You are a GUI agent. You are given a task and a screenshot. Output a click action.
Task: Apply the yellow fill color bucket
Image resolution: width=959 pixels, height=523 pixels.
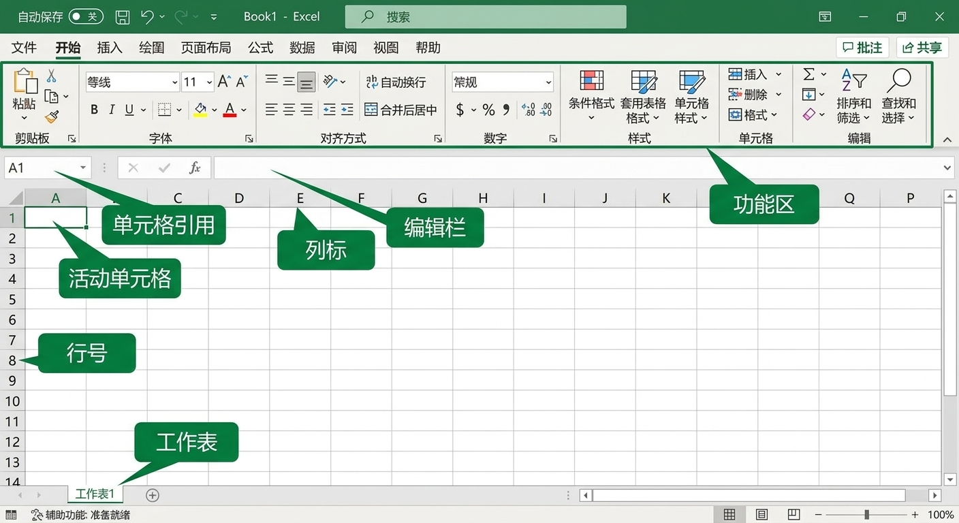[200, 110]
